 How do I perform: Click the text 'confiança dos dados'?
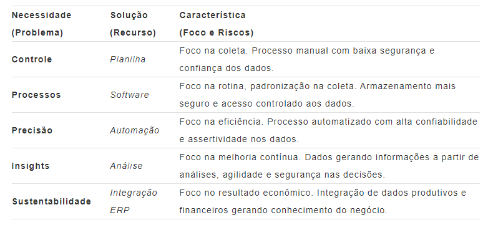tap(227, 69)
